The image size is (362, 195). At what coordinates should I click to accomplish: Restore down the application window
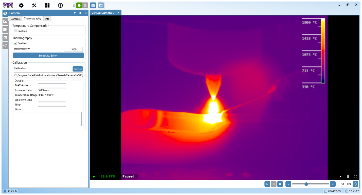(348, 5)
